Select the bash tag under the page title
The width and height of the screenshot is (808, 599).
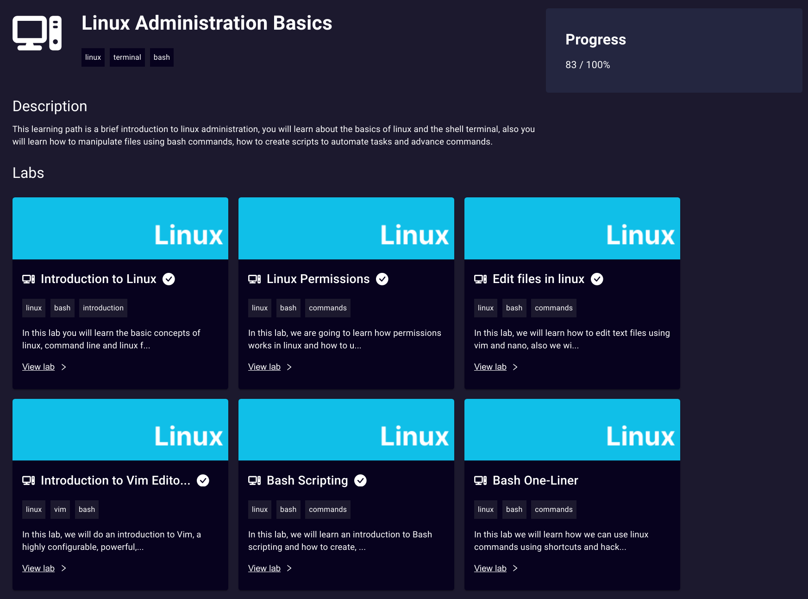click(162, 57)
